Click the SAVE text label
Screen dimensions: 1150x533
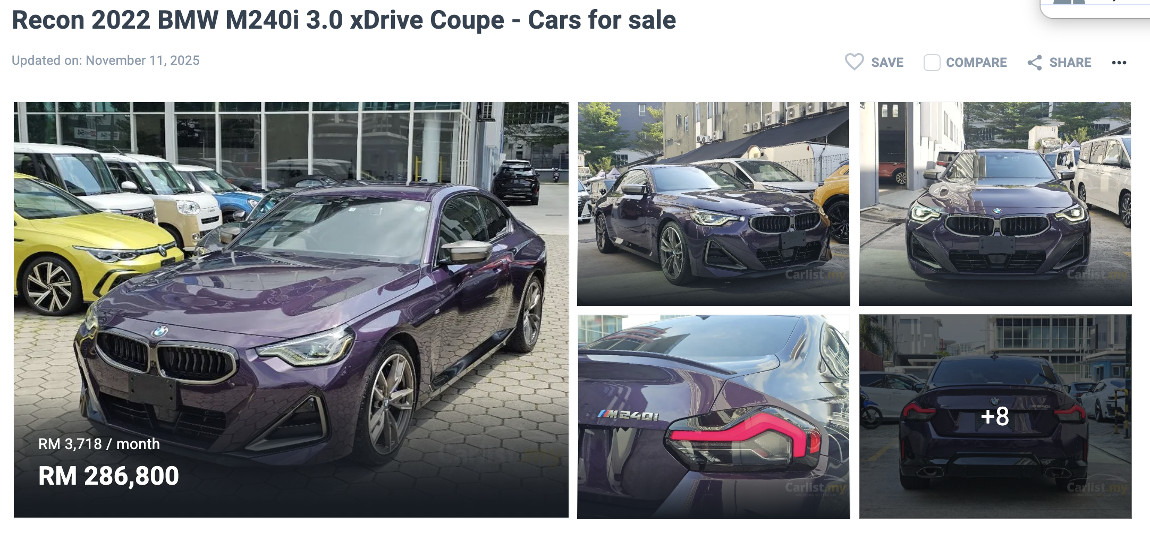pos(887,63)
